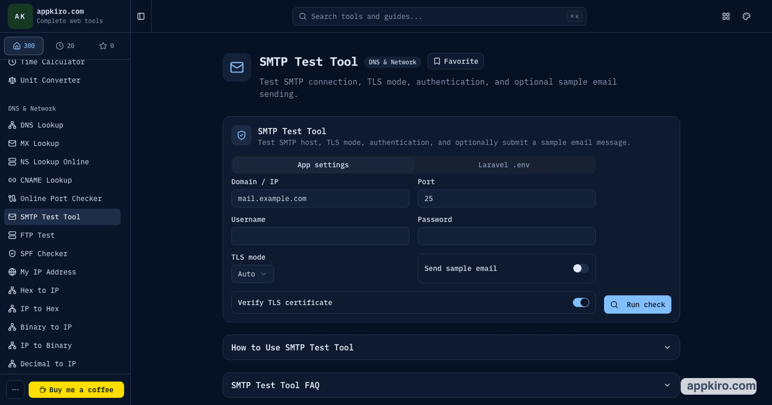
Task: Click the DNS & Network category badge
Action: point(392,62)
